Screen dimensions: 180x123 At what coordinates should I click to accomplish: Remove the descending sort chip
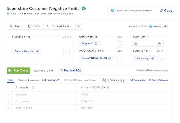click(152, 58)
